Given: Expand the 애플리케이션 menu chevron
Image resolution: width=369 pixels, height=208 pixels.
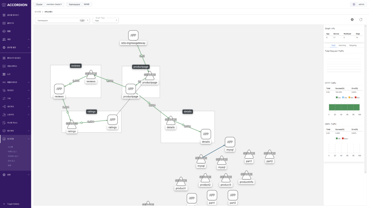Looking at the screenshot, I should coord(29,82).
